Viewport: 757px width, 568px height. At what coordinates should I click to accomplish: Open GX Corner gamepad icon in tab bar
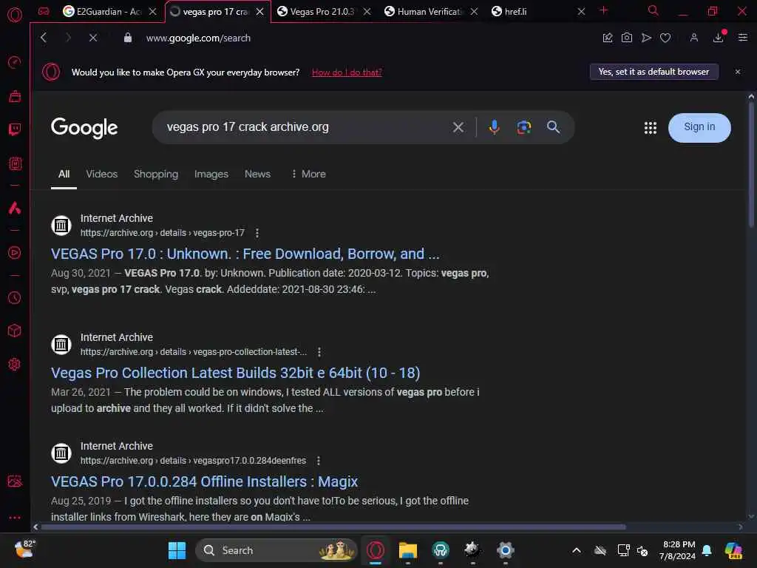tap(44, 11)
